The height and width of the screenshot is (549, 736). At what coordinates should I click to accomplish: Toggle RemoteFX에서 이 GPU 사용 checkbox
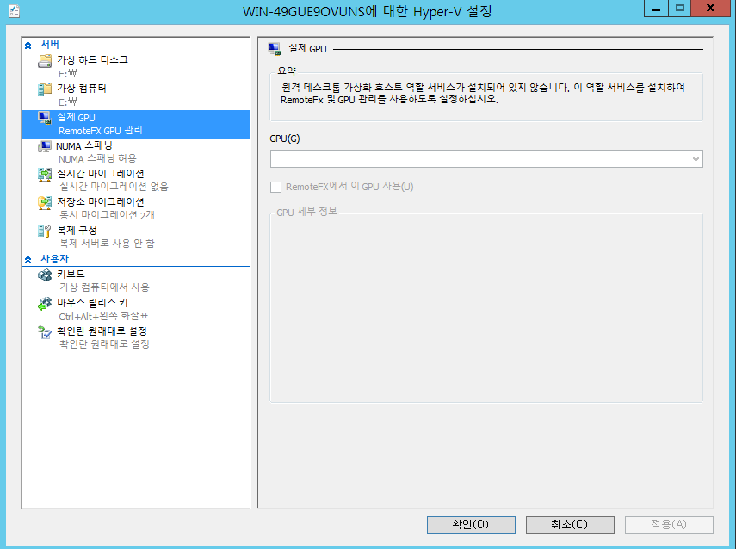click(x=276, y=187)
